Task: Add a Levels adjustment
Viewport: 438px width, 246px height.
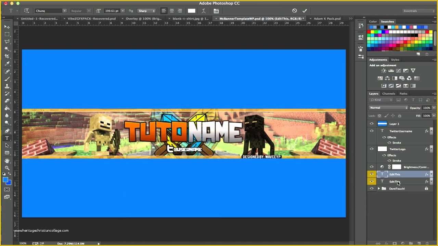Action: pos(391,70)
